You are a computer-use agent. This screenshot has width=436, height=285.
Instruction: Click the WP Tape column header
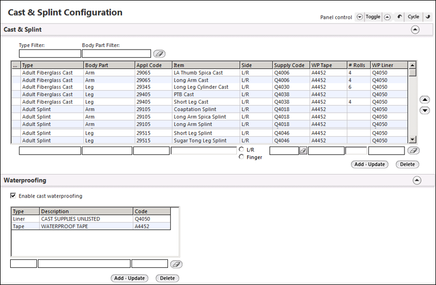[x=328, y=65]
